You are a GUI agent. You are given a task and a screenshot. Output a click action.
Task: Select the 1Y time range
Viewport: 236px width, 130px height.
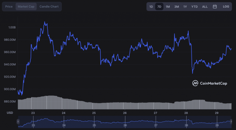coord(185,6)
